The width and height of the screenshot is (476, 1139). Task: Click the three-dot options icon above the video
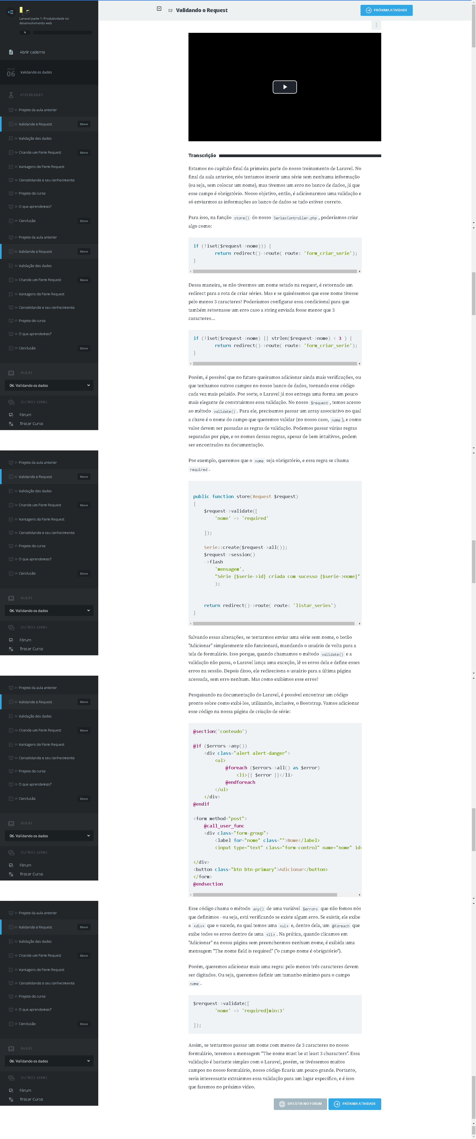point(376,25)
